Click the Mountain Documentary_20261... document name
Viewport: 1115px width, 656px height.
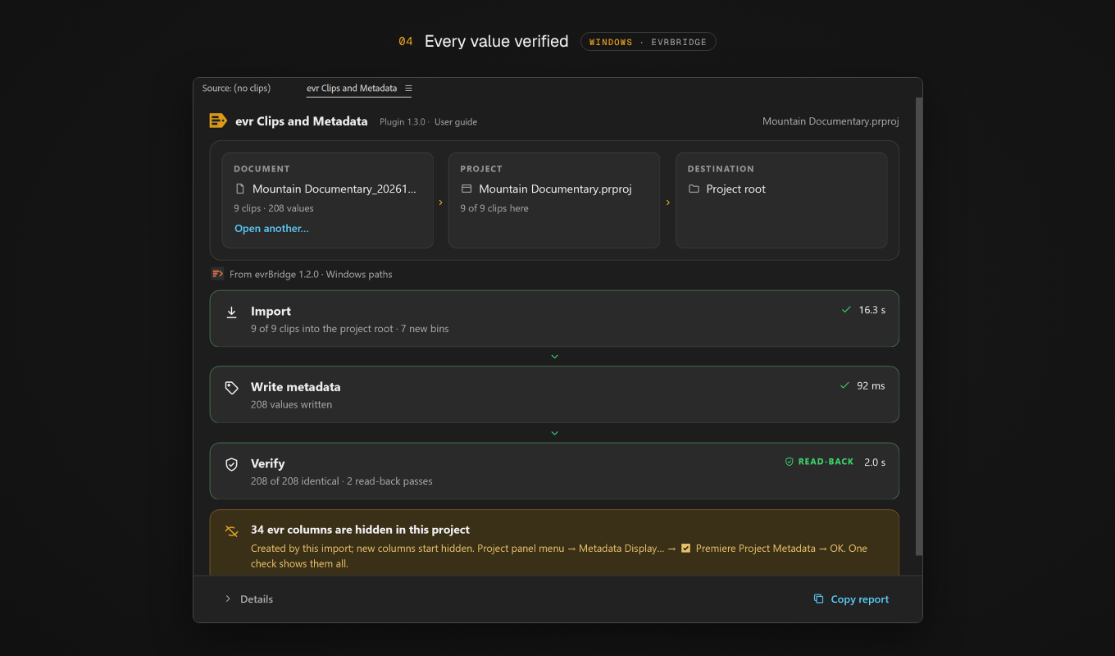point(334,189)
